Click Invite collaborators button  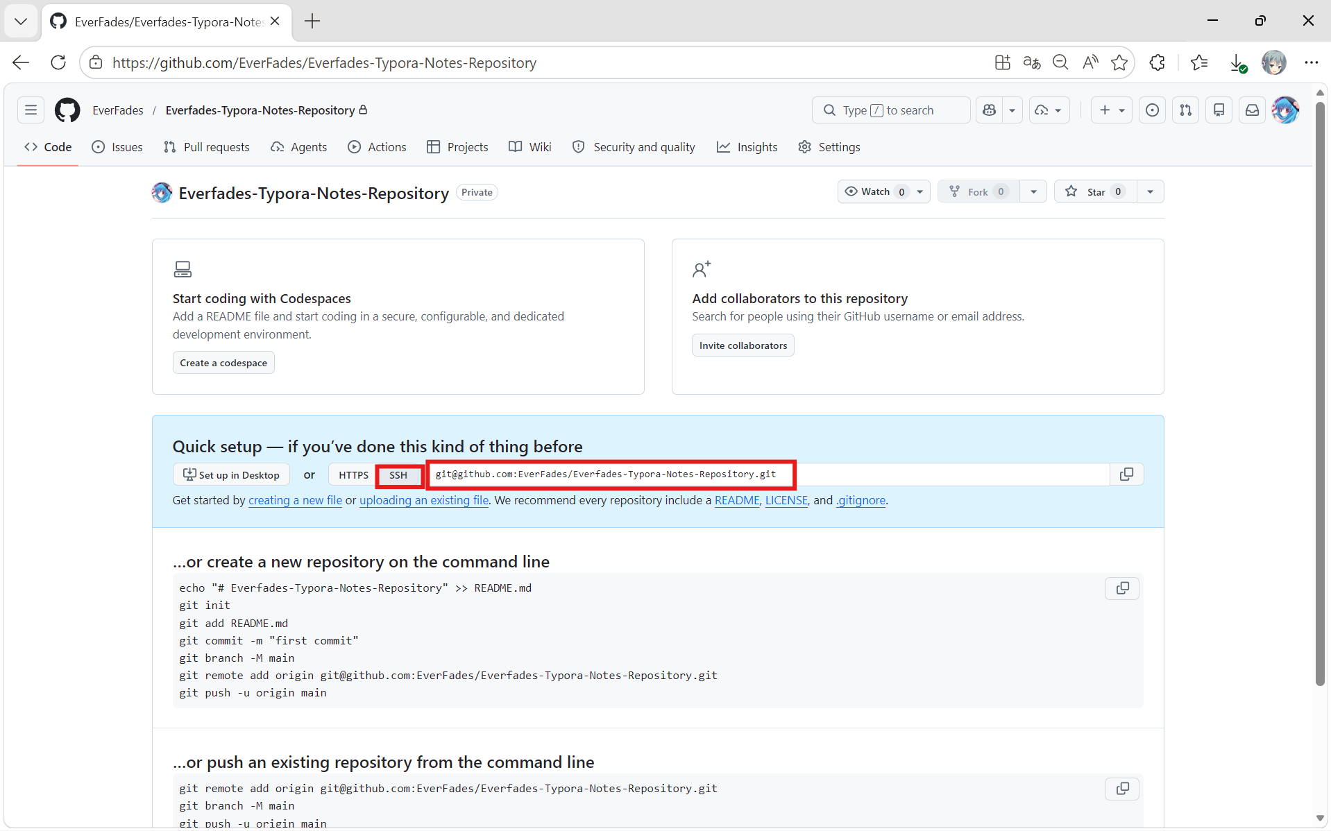pyautogui.click(x=743, y=345)
